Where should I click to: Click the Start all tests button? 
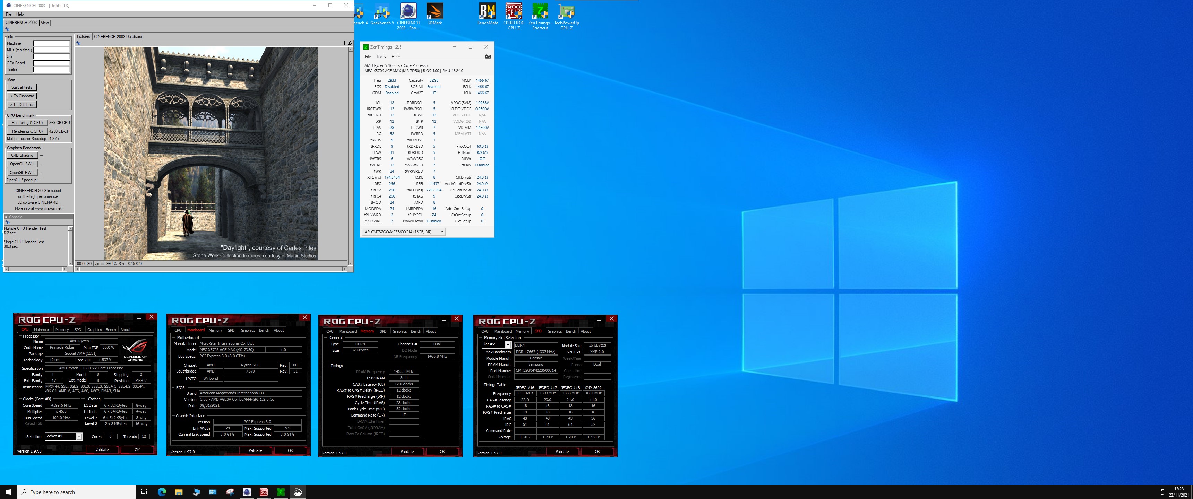coord(22,87)
